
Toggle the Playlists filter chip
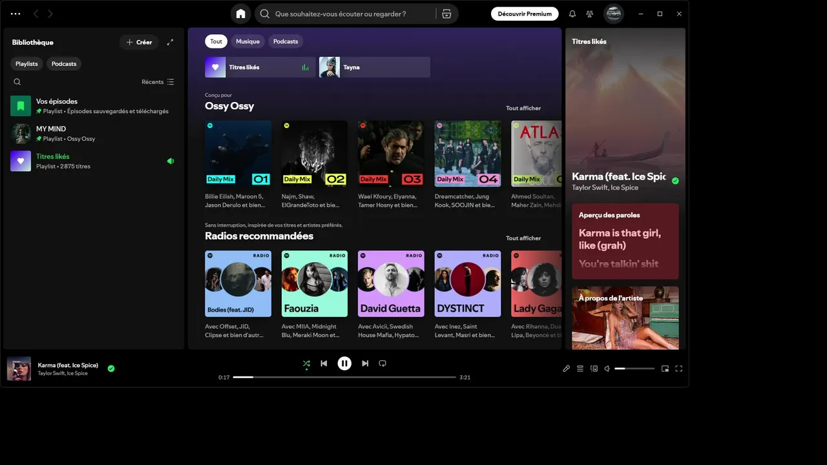[27, 64]
